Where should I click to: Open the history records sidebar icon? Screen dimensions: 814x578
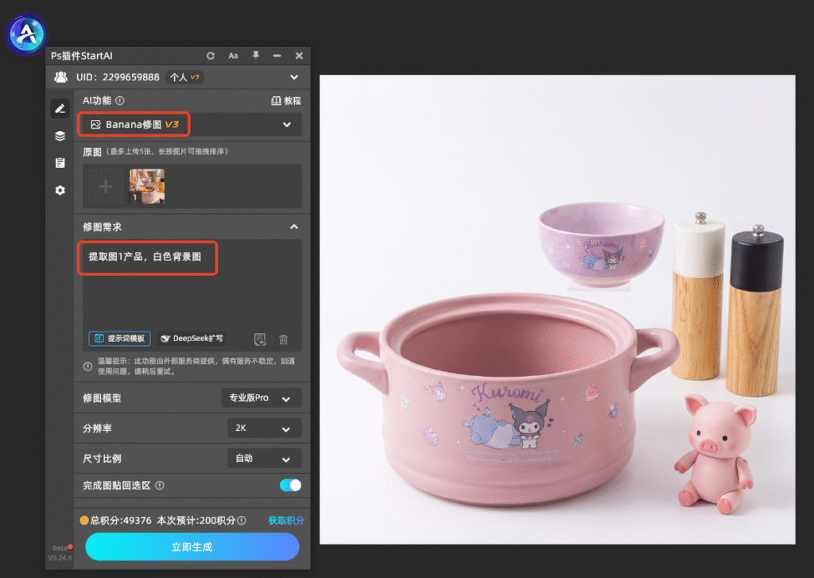click(x=60, y=163)
